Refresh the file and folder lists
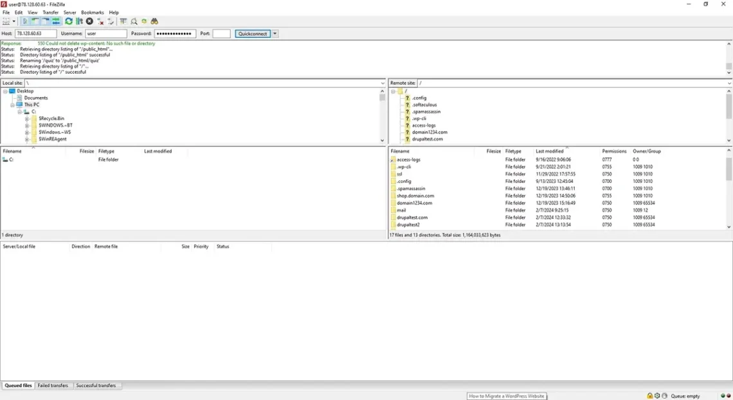The width and height of the screenshot is (733, 400). pyautogui.click(x=69, y=21)
